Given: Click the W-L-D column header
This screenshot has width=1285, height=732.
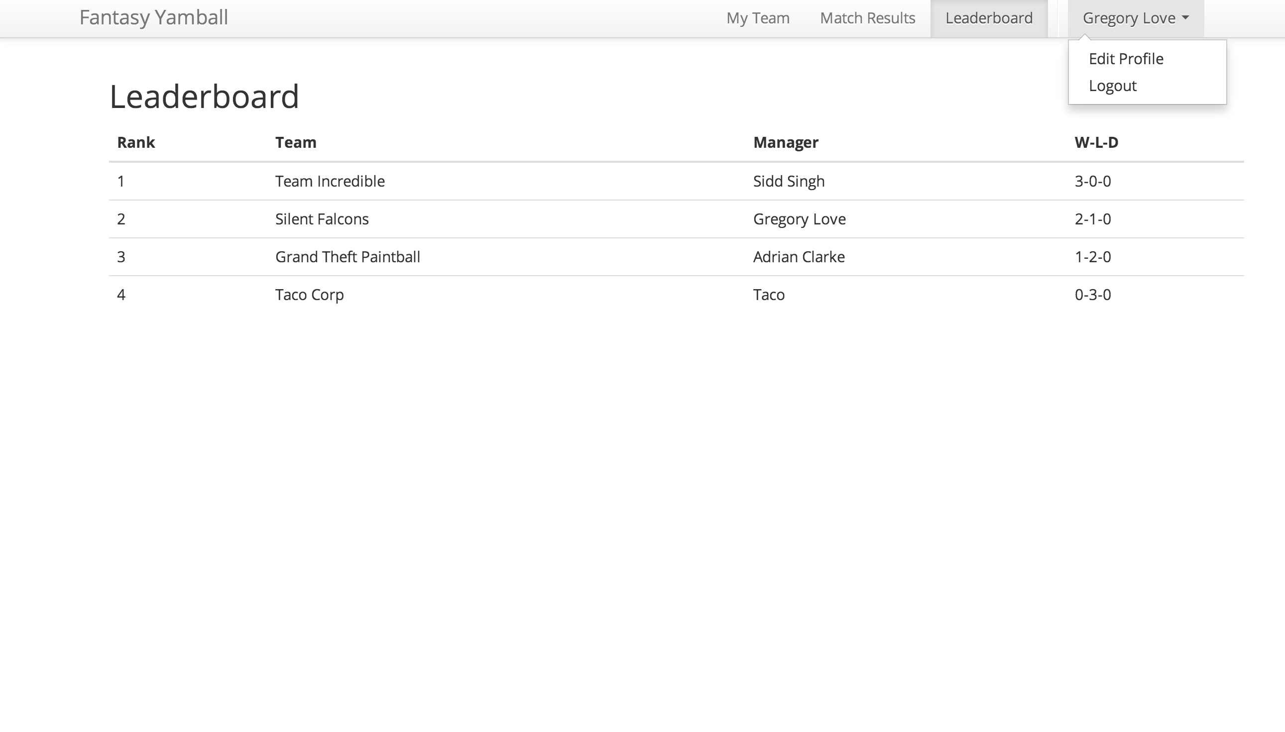Looking at the screenshot, I should pyautogui.click(x=1096, y=142).
